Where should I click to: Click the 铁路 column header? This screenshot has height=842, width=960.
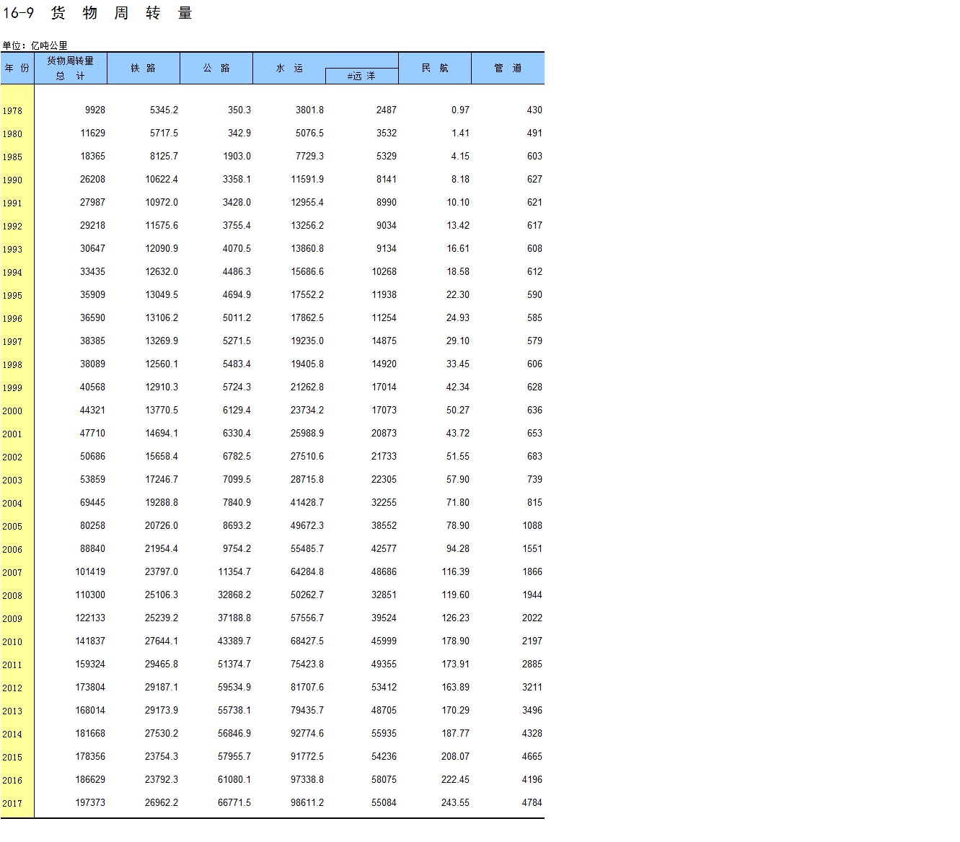coord(143,68)
